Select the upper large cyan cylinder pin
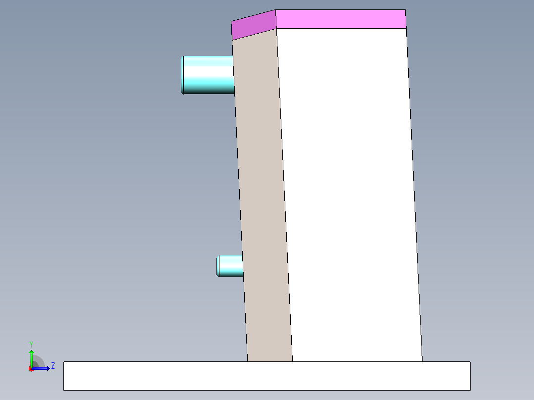Image resolution: width=534 pixels, height=400 pixels. 208,75
